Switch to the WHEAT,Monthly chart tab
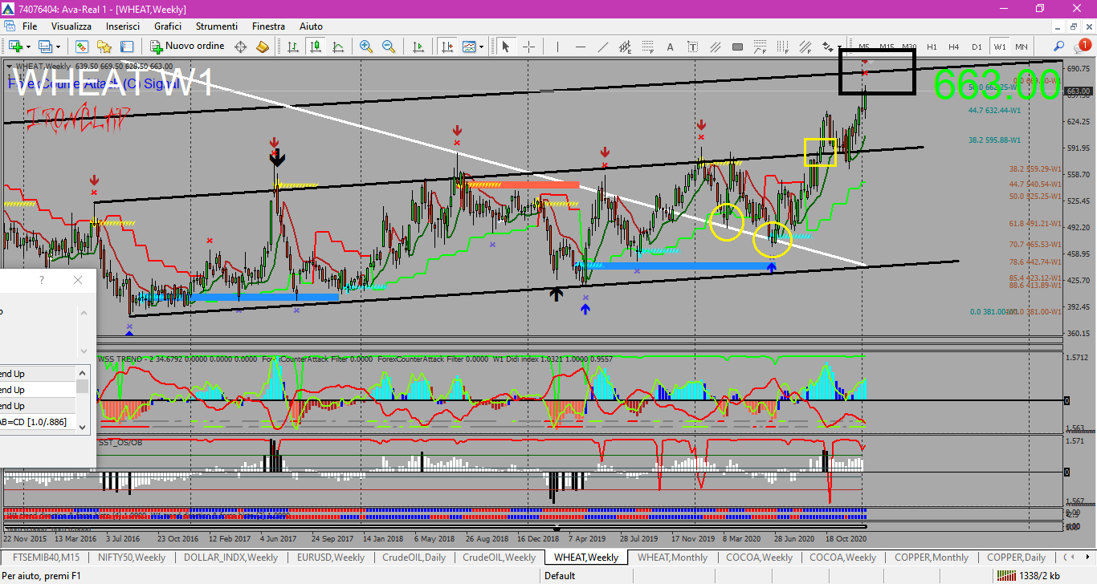The image size is (1097, 584). (x=672, y=557)
